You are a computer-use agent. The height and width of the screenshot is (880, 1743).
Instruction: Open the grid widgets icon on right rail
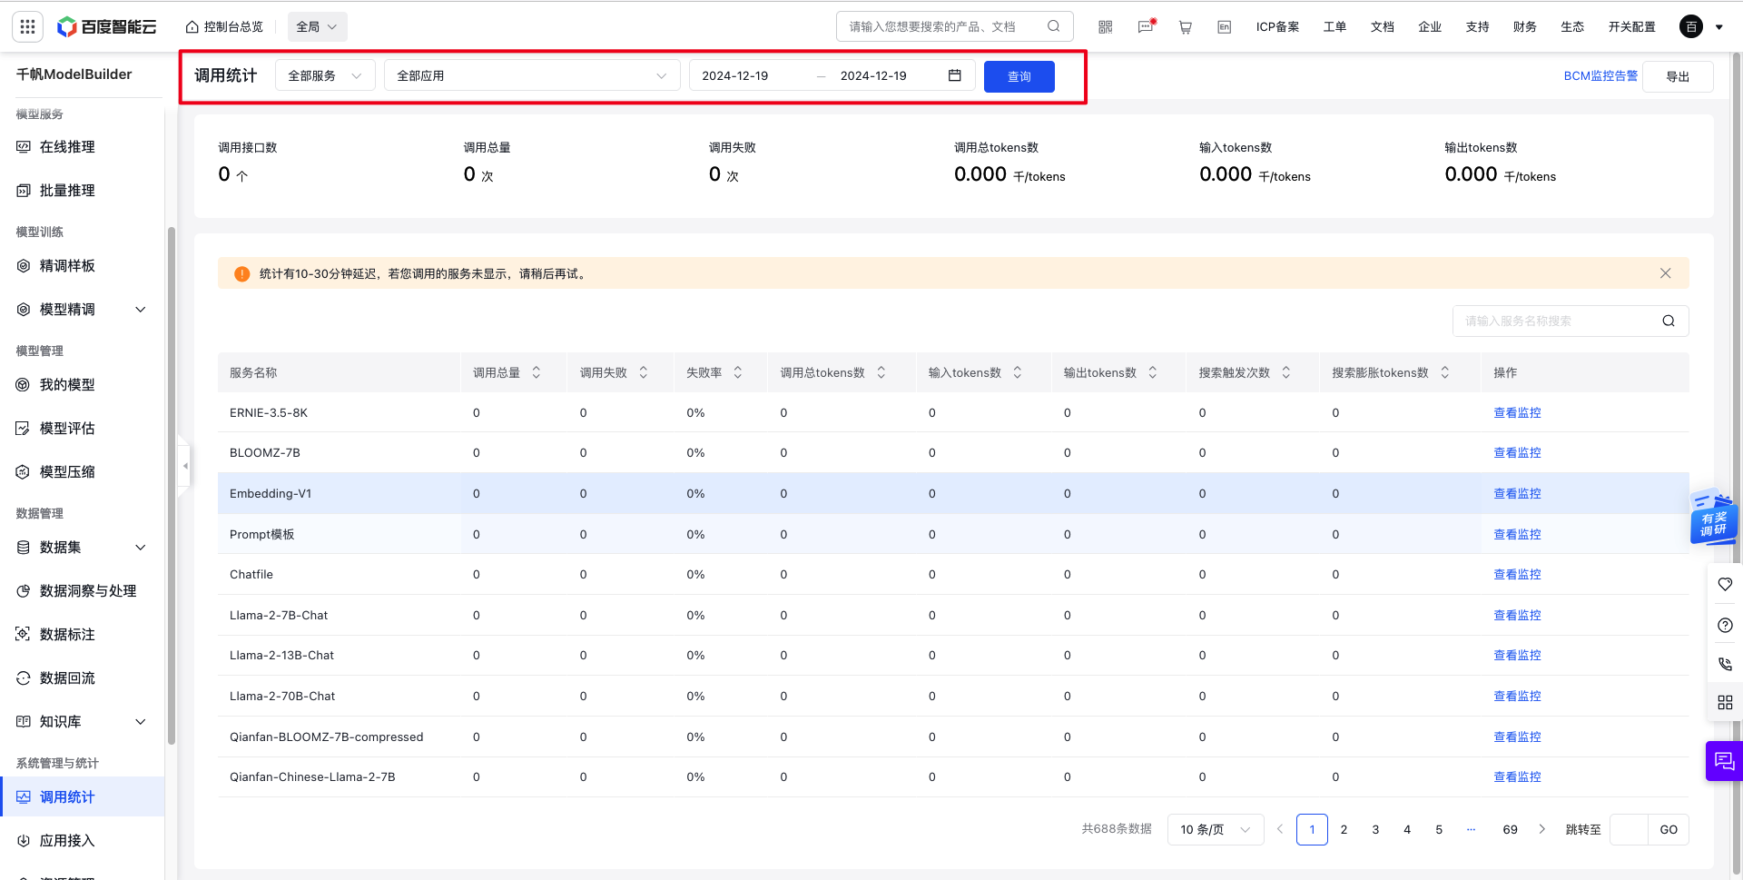click(x=1725, y=702)
